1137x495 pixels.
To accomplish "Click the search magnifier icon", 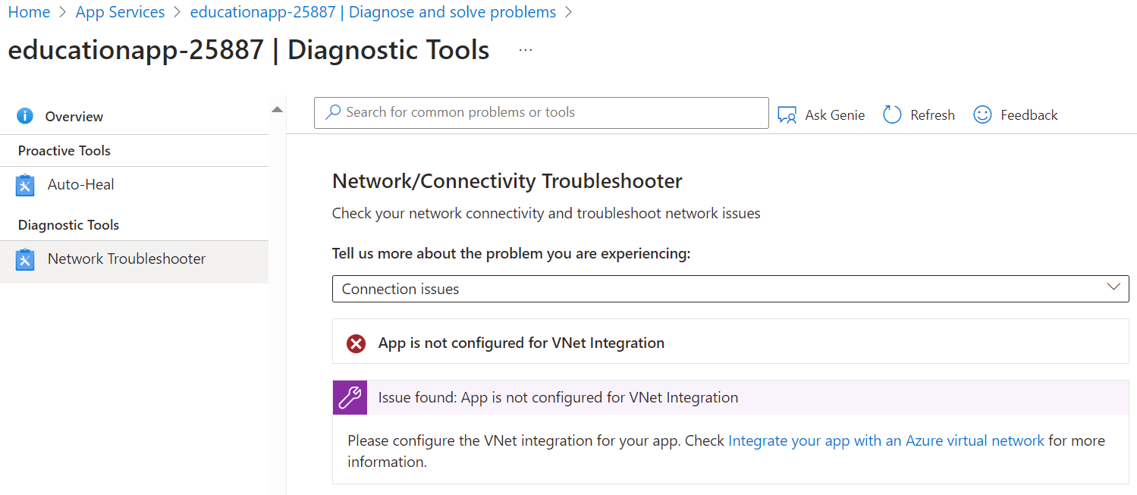I will (x=332, y=113).
